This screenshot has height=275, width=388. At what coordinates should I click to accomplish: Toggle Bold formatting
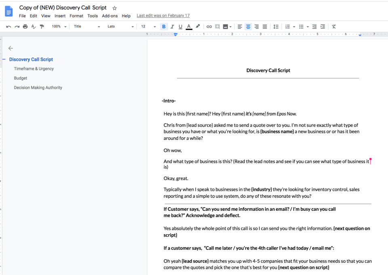coord(164,27)
